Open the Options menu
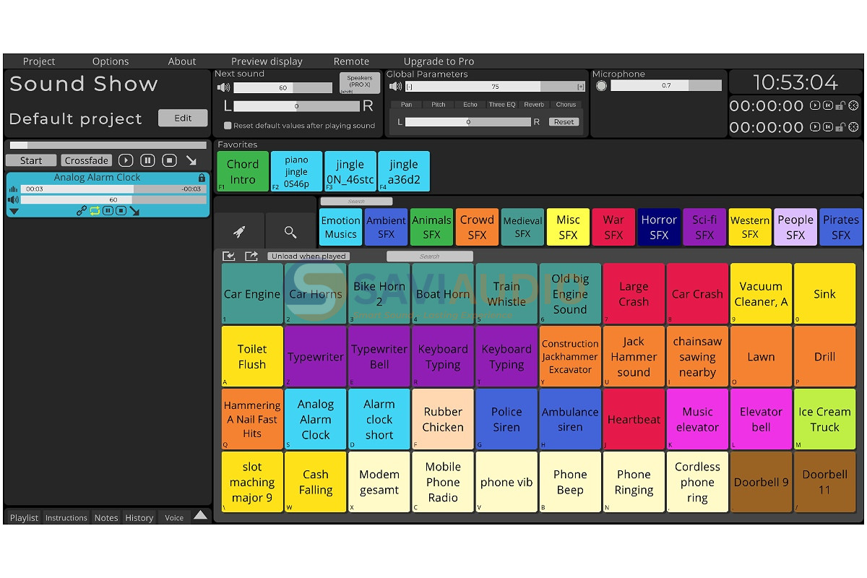The height and width of the screenshot is (578, 867). point(111,61)
